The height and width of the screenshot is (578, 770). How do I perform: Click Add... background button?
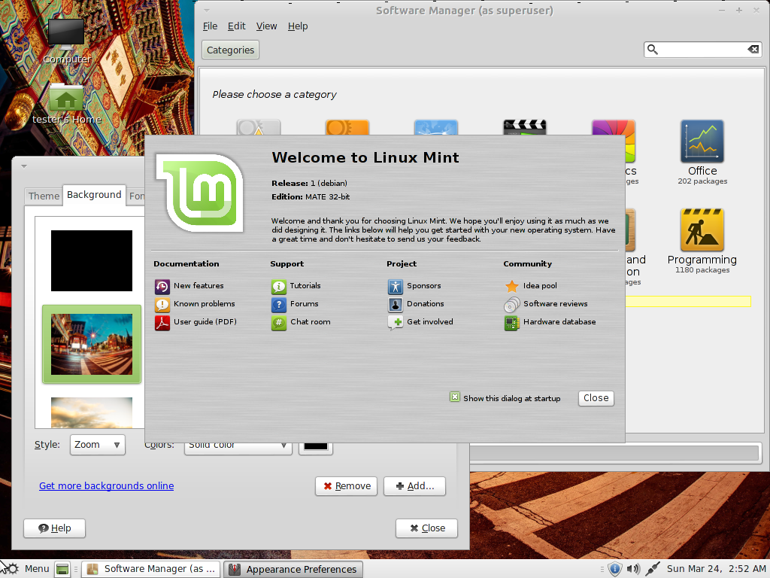point(414,486)
